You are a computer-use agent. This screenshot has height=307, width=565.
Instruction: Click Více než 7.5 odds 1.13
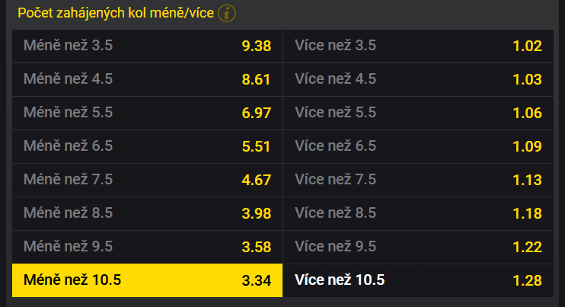tap(418, 181)
